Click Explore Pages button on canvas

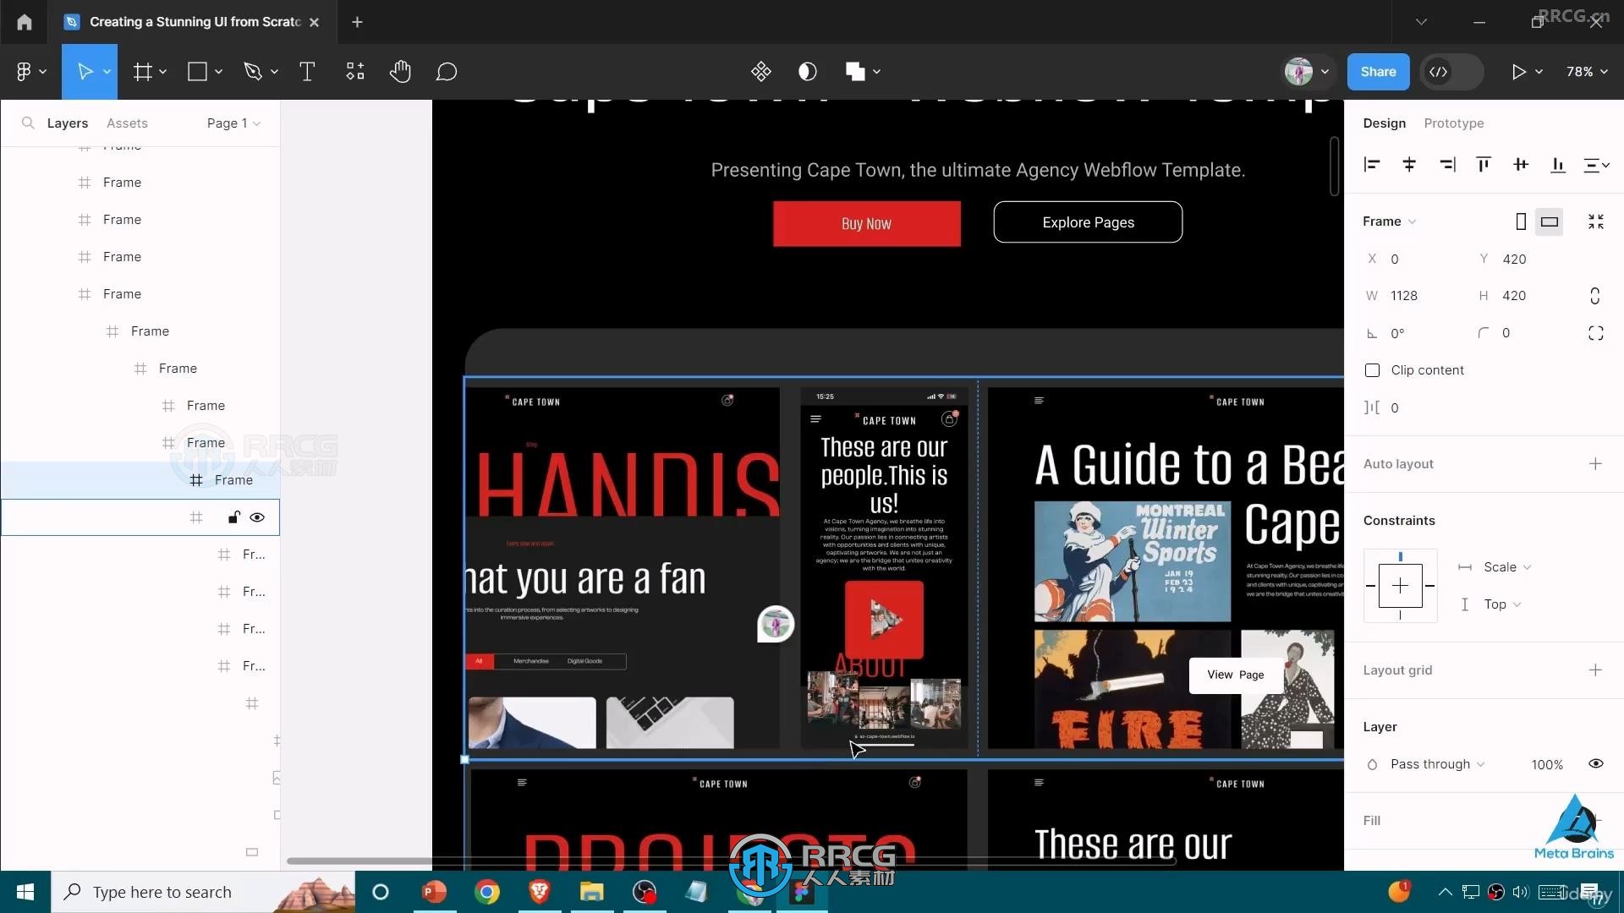[1088, 222]
